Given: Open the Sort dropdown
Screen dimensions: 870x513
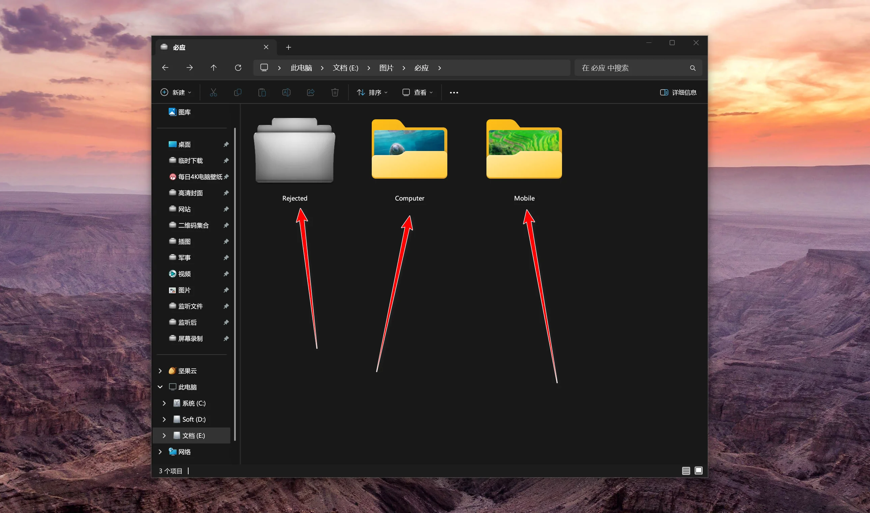Looking at the screenshot, I should click(372, 92).
